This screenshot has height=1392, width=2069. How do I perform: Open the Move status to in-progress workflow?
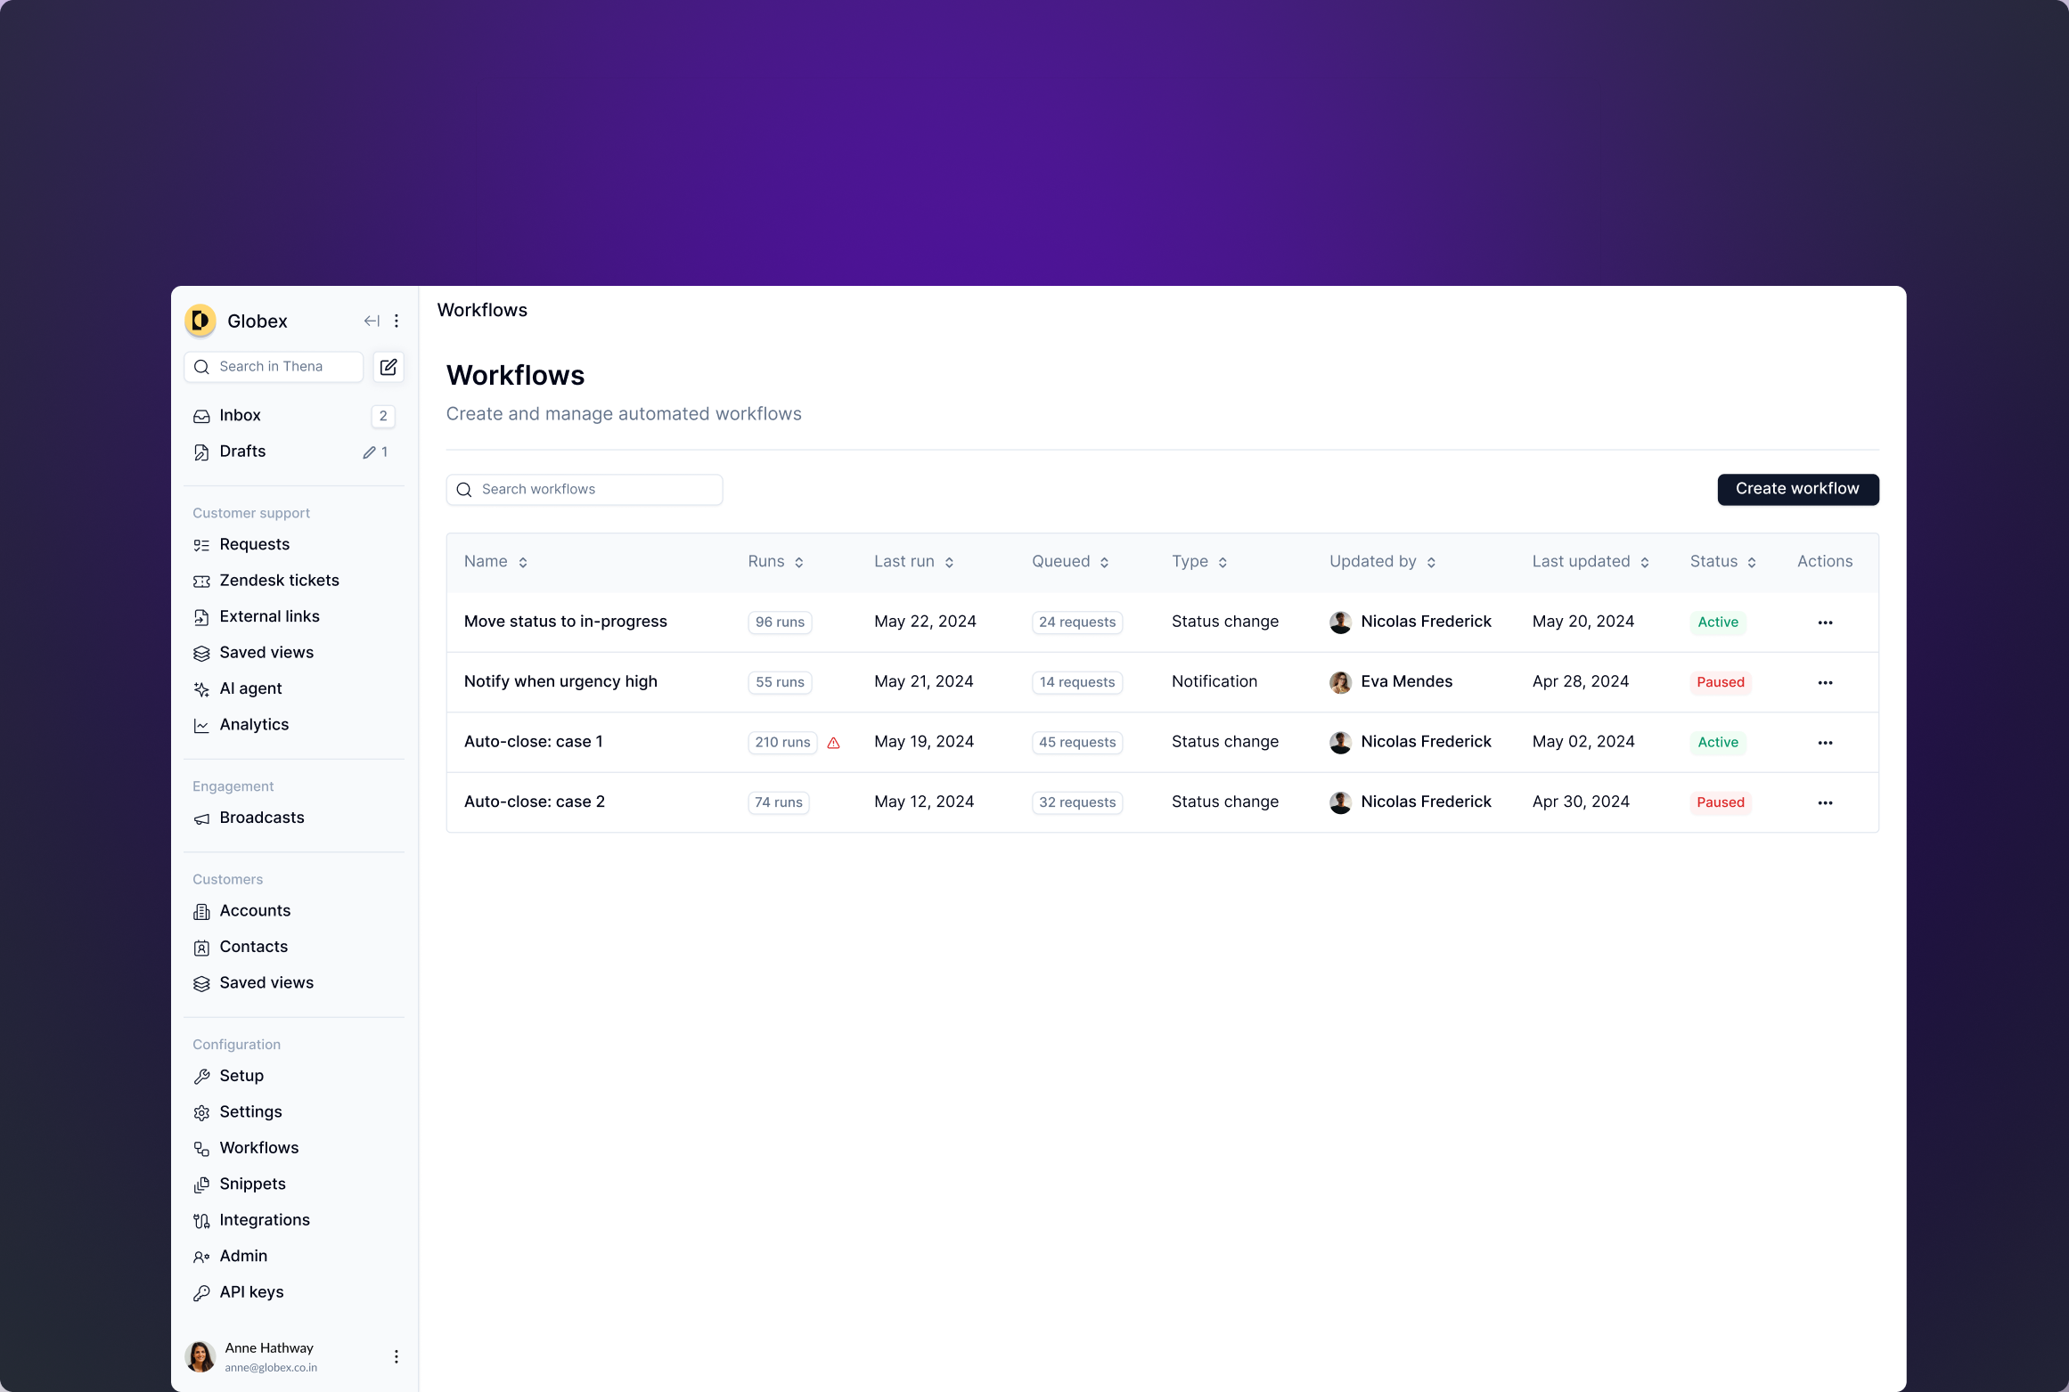point(565,622)
